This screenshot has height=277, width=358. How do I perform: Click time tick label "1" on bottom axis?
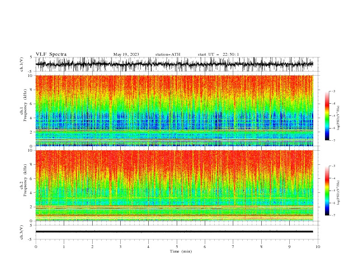click(64, 247)
